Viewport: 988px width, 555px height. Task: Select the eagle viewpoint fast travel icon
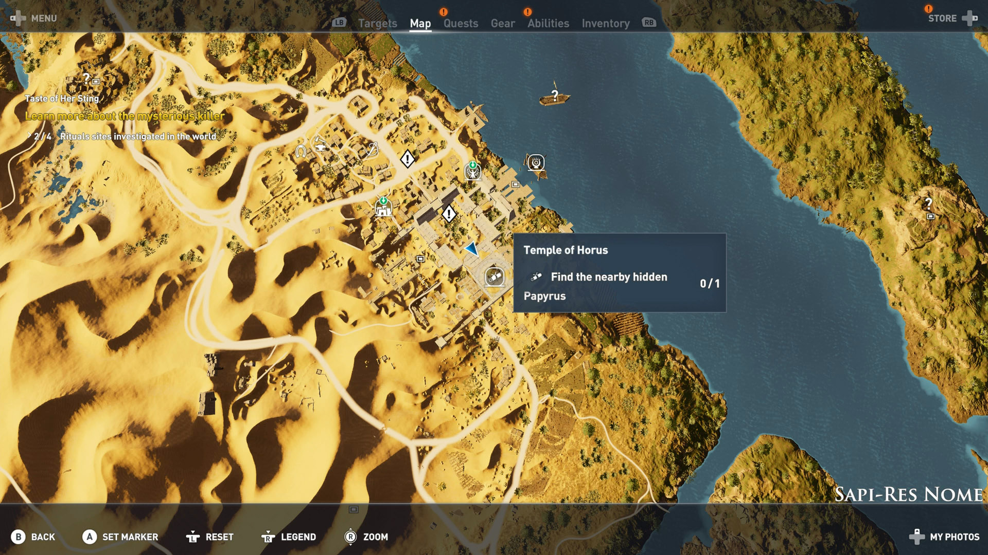click(472, 170)
